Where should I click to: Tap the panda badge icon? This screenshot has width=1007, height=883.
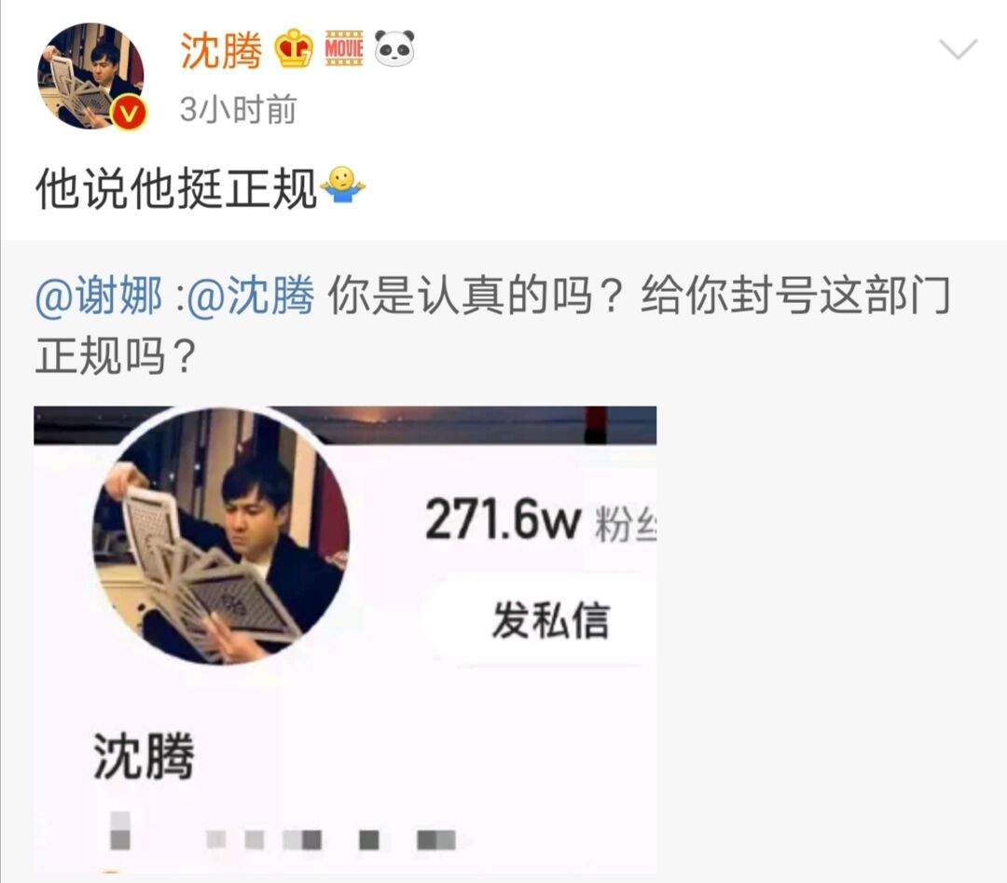pyautogui.click(x=394, y=48)
